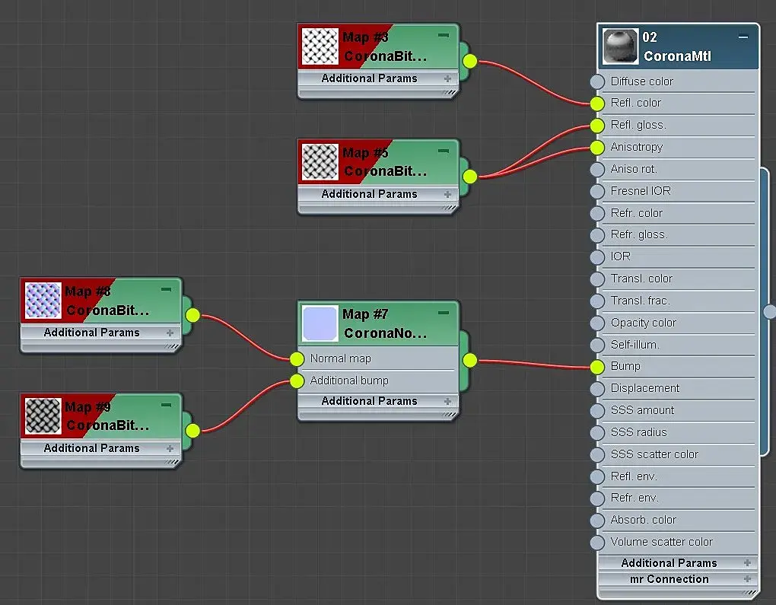Screen dimensions: 776x605
Task: Click the Volume scatter color input socket
Action: click(597, 543)
